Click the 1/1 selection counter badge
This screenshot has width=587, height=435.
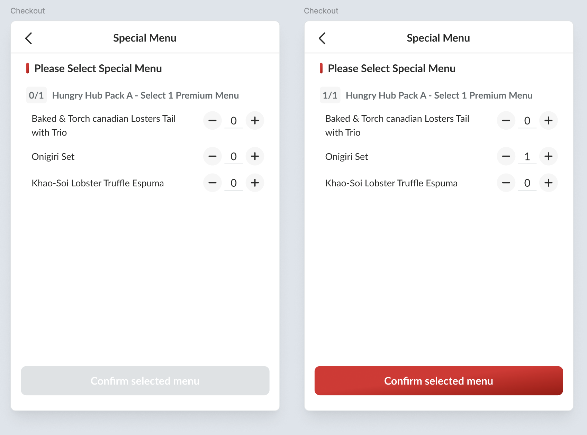pos(330,95)
